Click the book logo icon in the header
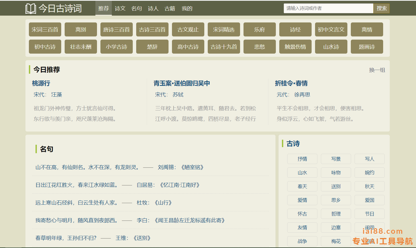 tap(31, 8)
